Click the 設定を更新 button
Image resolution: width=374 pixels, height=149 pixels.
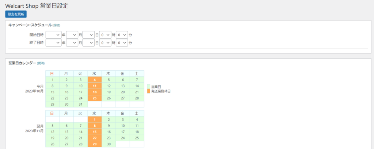coord(16,14)
